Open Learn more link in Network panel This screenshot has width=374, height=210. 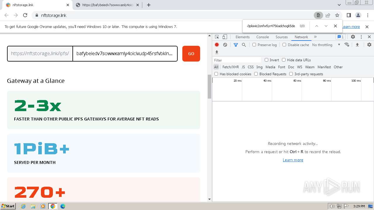293,160
